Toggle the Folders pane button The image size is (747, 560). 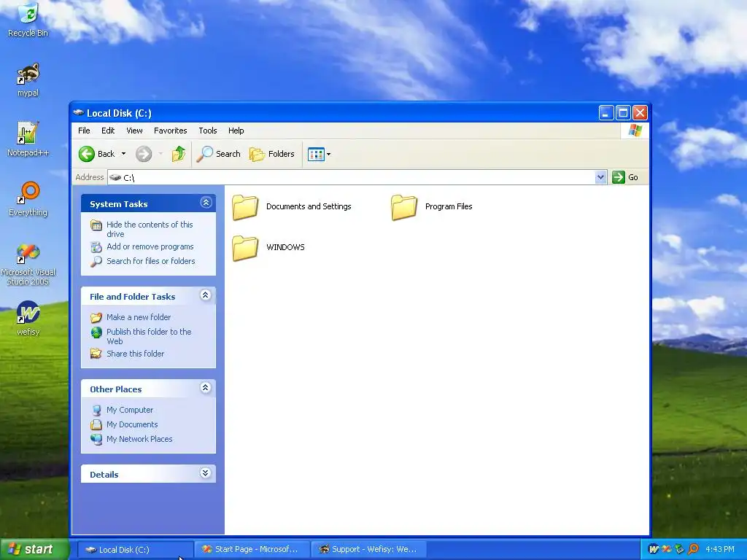[272, 154]
